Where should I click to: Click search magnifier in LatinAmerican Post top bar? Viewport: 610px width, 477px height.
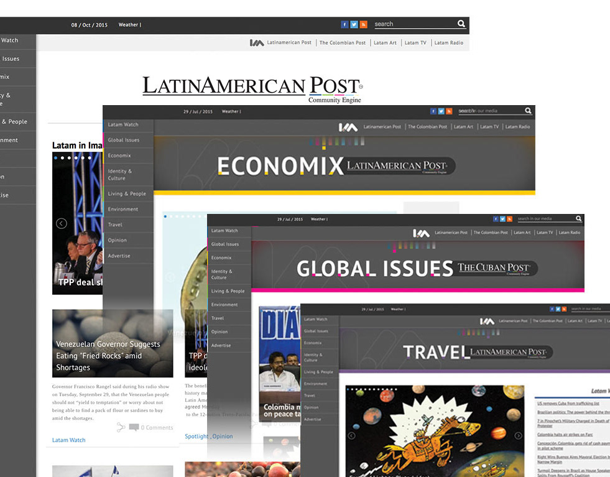tap(461, 24)
